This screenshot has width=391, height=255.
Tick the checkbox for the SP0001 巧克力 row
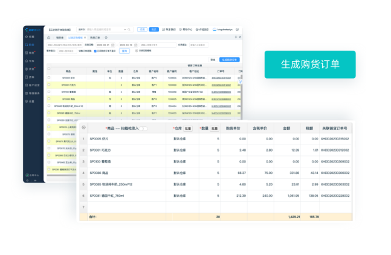click(50, 85)
